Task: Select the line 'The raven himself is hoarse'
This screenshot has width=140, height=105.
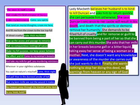Action: [x=21, y=10]
